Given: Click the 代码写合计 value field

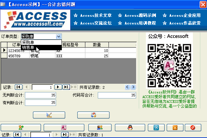Looking at the screenshot, I should (x=117, y=95).
